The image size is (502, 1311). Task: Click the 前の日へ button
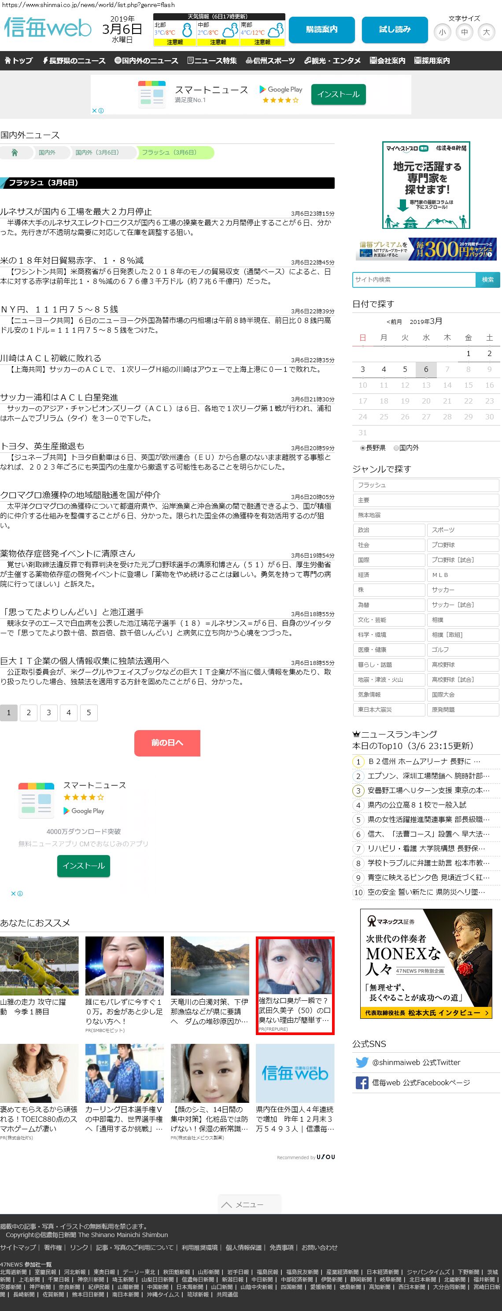tap(167, 742)
